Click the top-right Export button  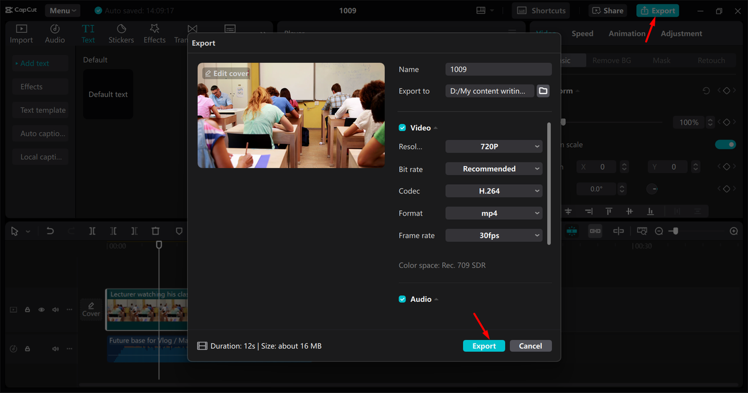pos(658,11)
